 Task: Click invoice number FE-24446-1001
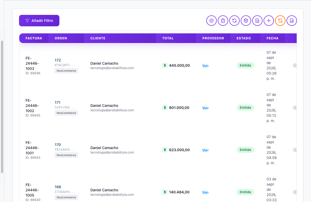tap(32, 148)
